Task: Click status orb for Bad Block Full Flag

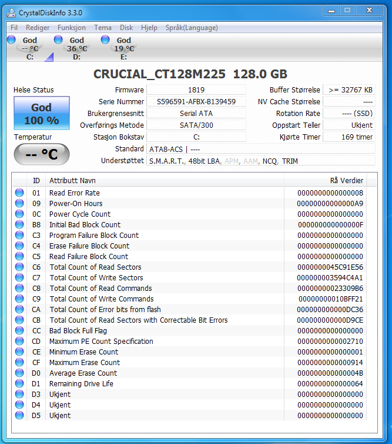Action: pos(19,330)
